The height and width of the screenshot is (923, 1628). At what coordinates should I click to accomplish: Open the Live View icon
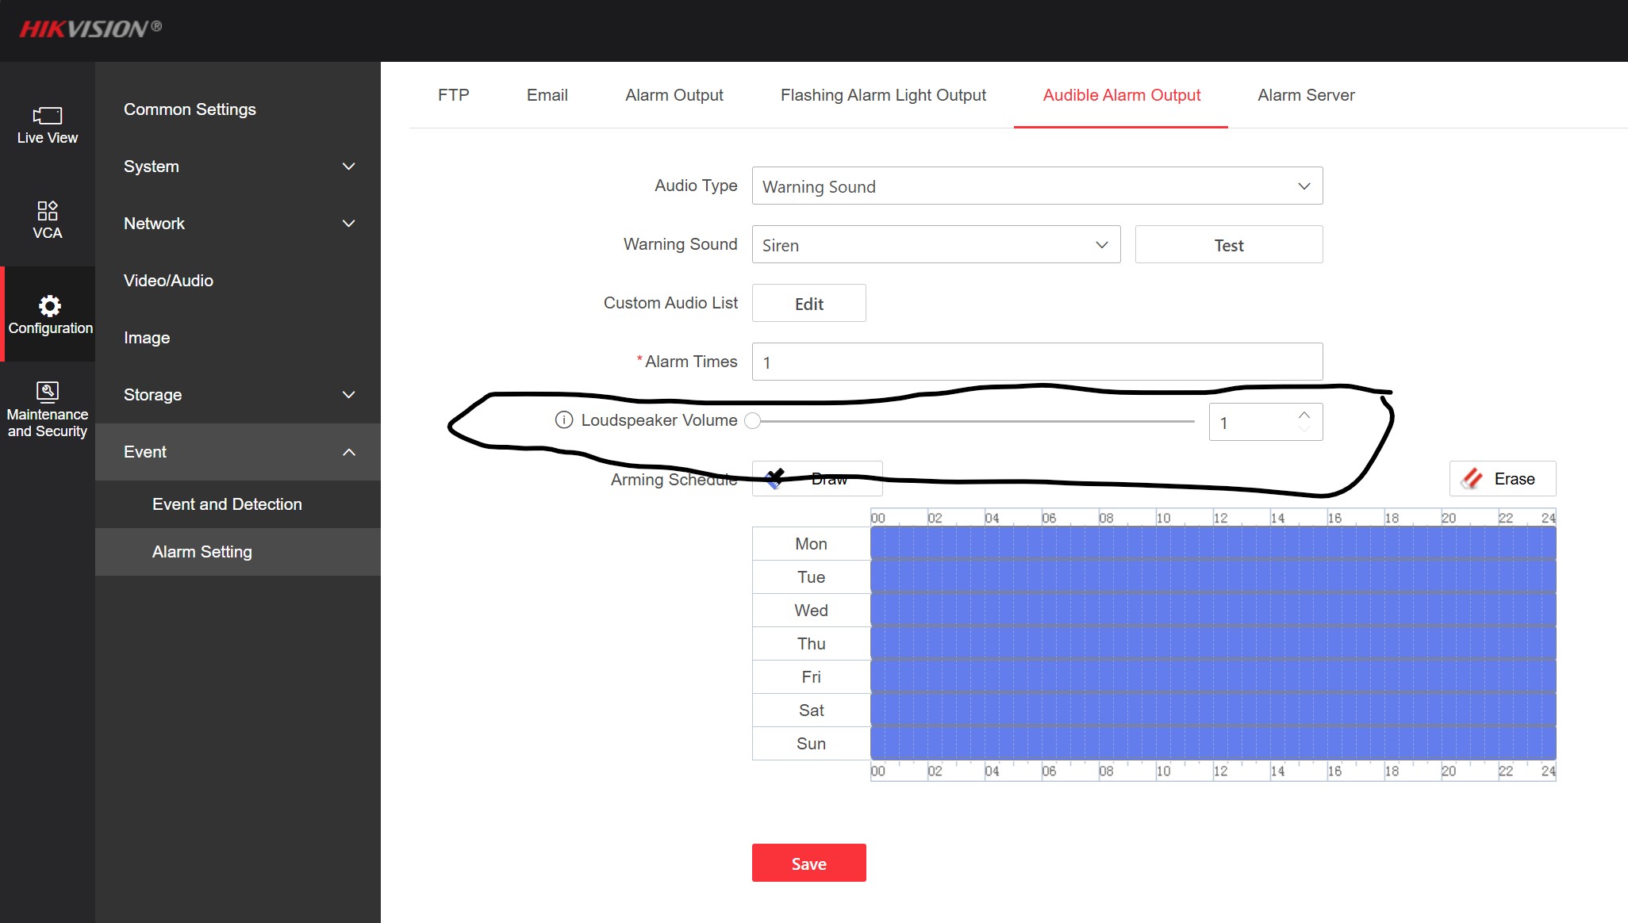click(48, 116)
